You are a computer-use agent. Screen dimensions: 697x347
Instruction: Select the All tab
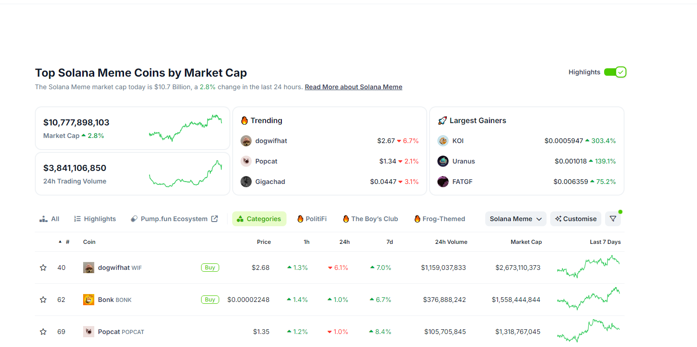(49, 218)
